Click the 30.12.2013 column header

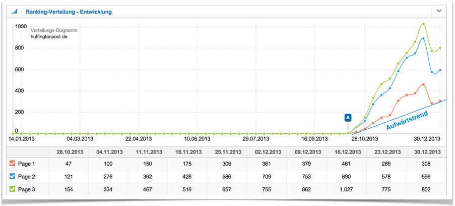coord(427,151)
